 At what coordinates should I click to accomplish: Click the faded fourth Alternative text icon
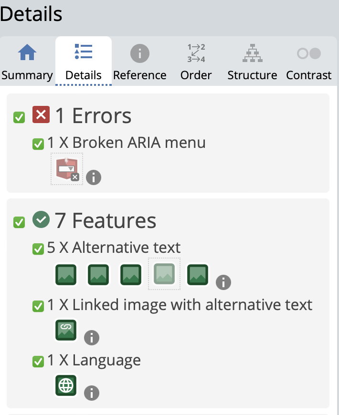click(164, 273)
